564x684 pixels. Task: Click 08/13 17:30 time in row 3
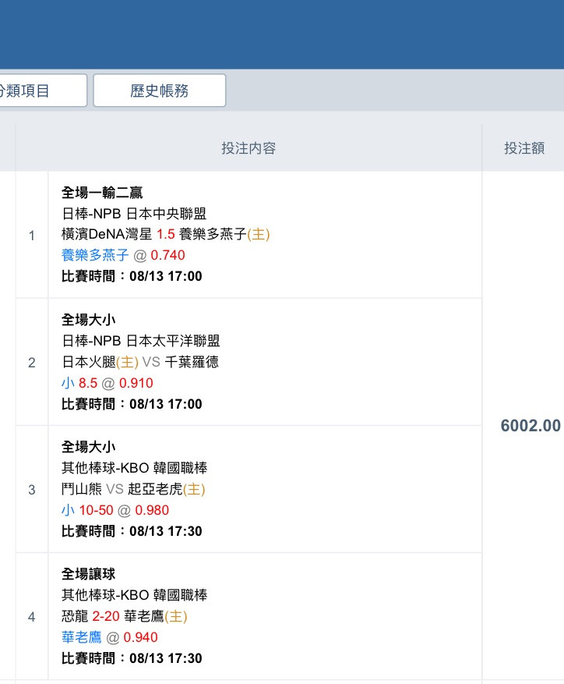(166, 530)
